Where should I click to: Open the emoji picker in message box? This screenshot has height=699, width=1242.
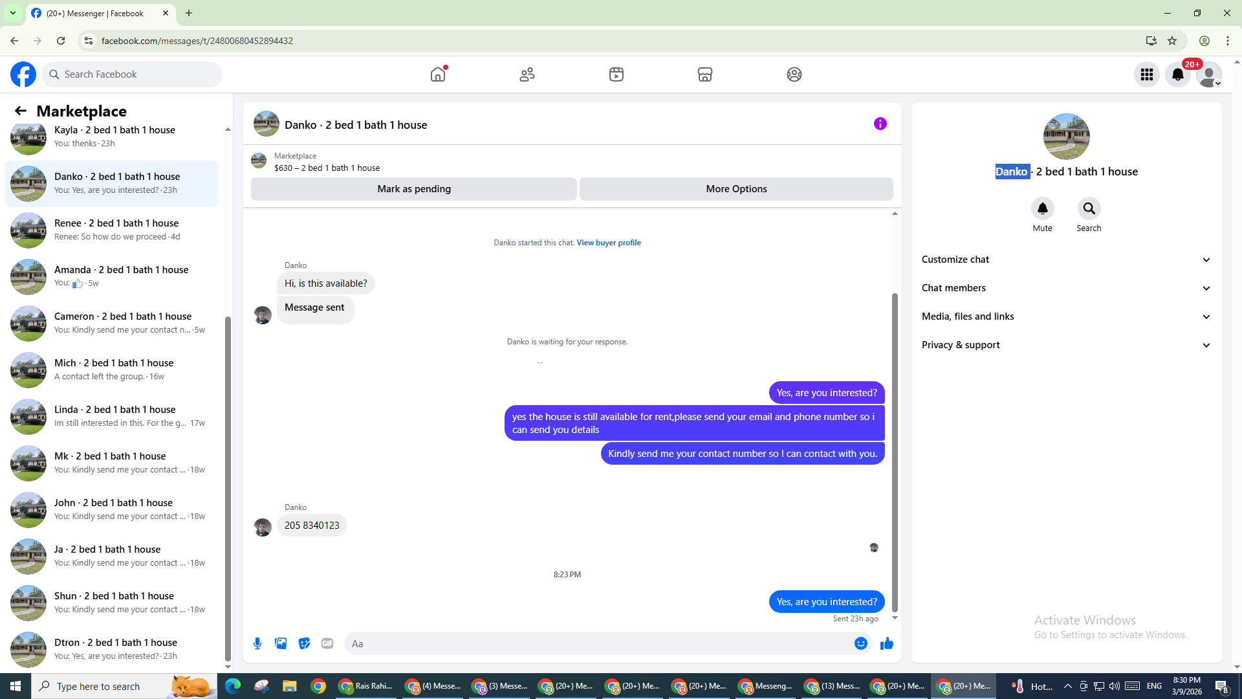[x=860, y=643]
